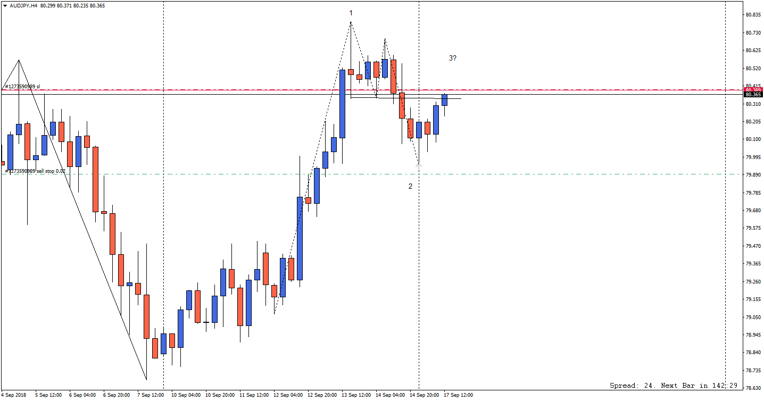Select the wave label '2' below the low

[x=410, y=186]
